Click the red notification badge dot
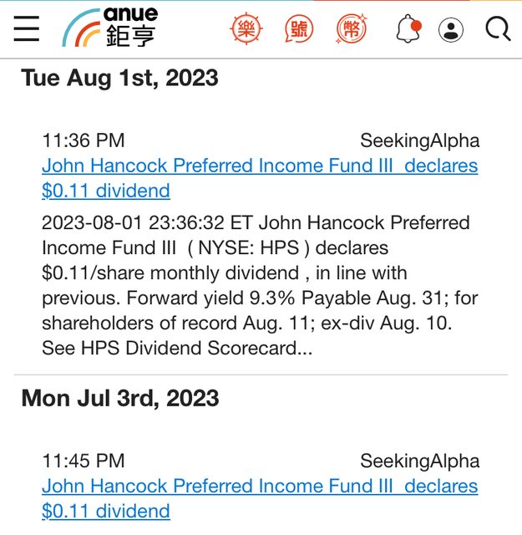 [x=416, y=26]
